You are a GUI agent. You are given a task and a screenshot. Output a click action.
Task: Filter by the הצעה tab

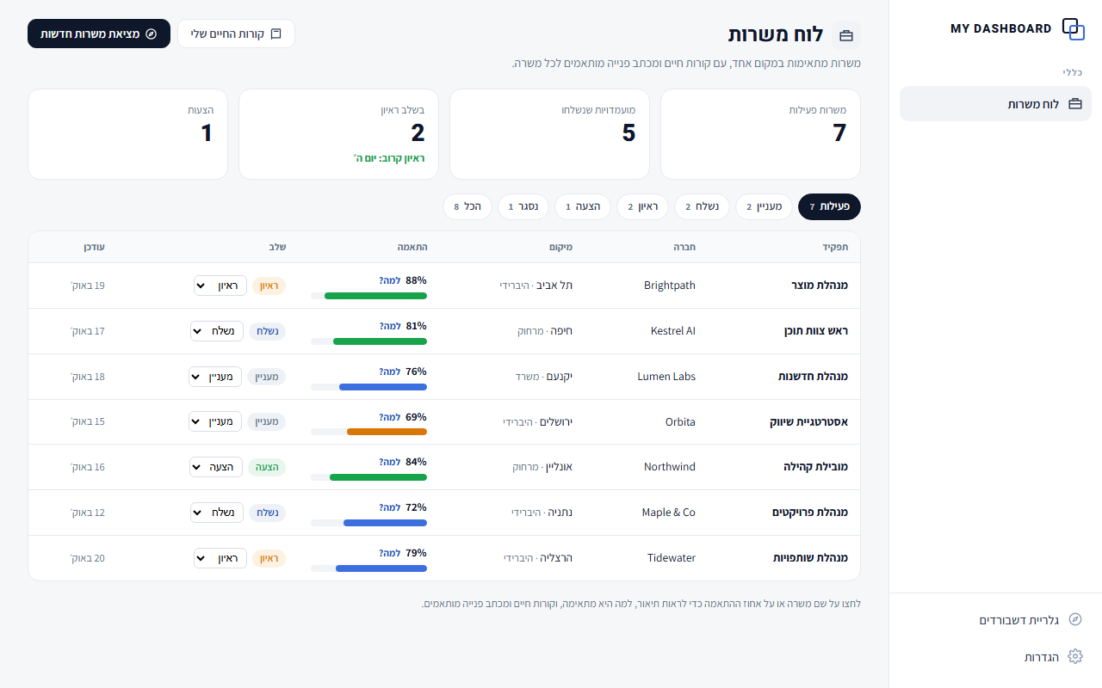583,206
